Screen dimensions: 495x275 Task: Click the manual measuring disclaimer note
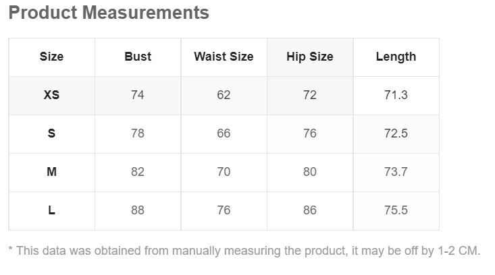(244, 251)
